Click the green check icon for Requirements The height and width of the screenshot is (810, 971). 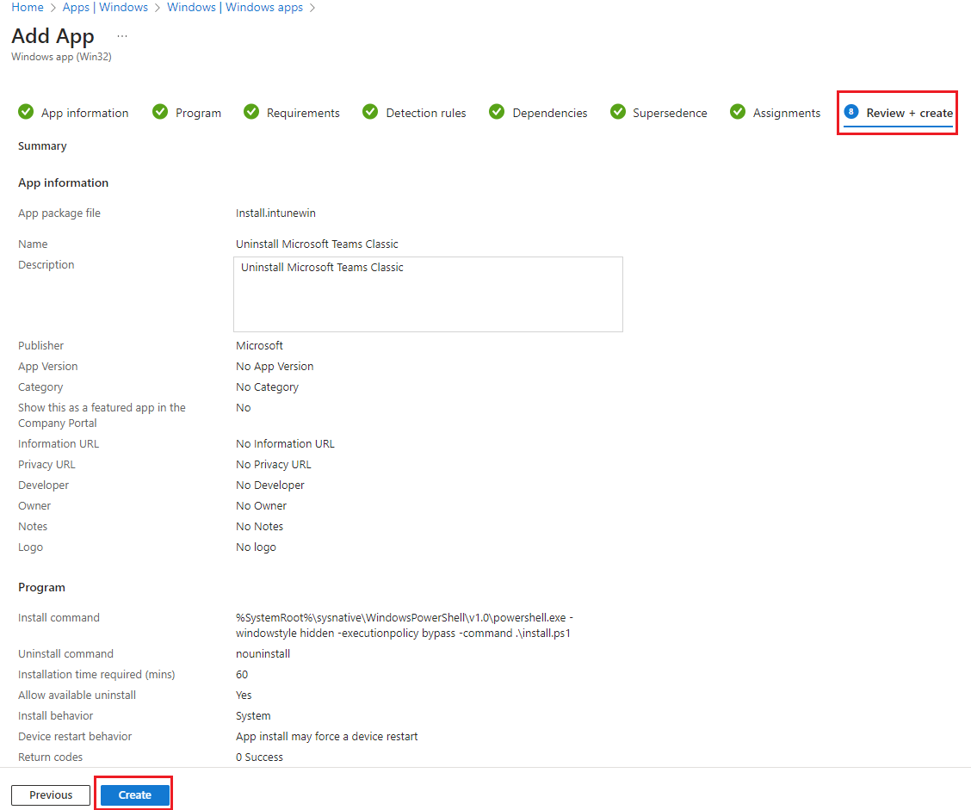click(251, 111)
